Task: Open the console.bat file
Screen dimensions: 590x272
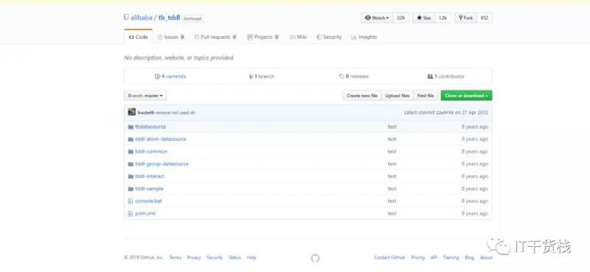Action: click(148, 201)
